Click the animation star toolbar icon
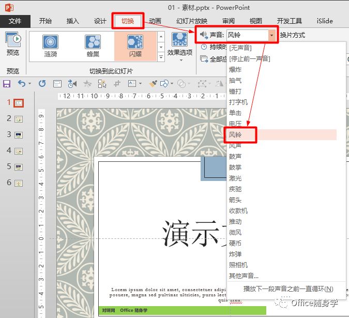 (x=87, y=84)
